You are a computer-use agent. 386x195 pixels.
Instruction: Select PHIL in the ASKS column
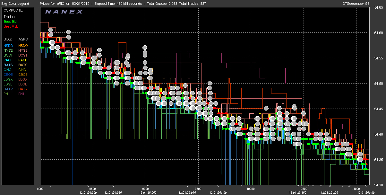point(22,94)
